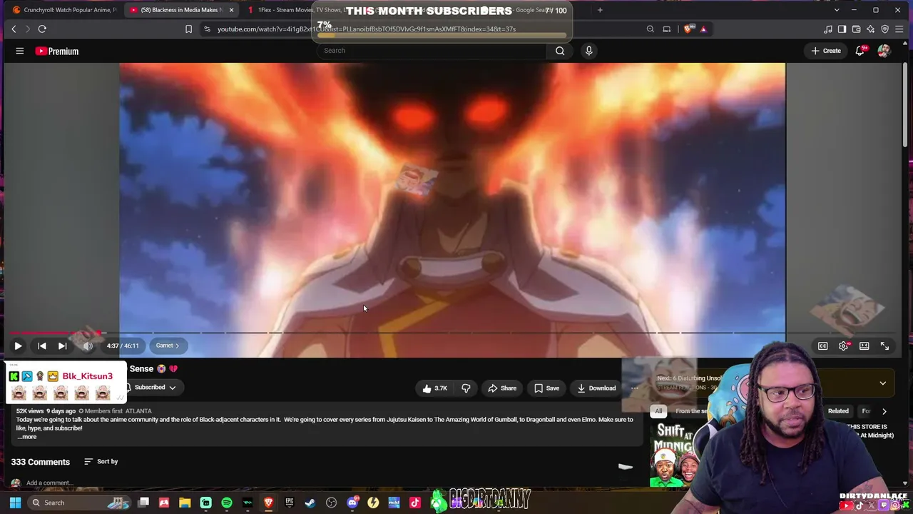Screen dimensions: 913x514
Task: Open Discord from the taskbar
Action: pos(352,503)
